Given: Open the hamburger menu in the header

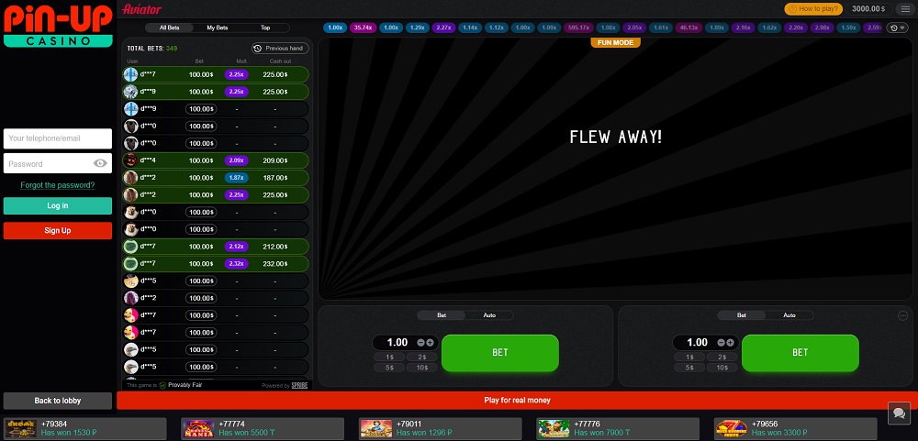Looking at the screenshot, I should (x=905, y=9).
